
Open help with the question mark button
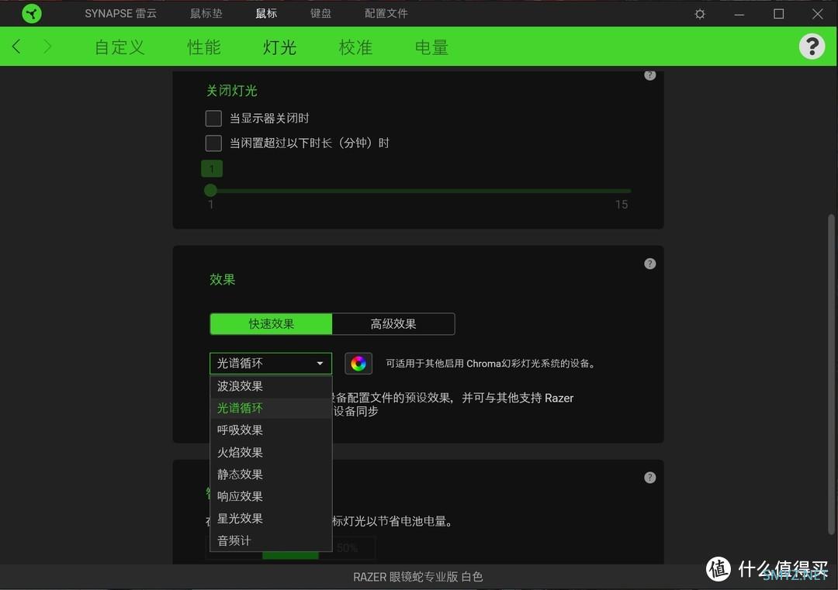pos(812,47)
